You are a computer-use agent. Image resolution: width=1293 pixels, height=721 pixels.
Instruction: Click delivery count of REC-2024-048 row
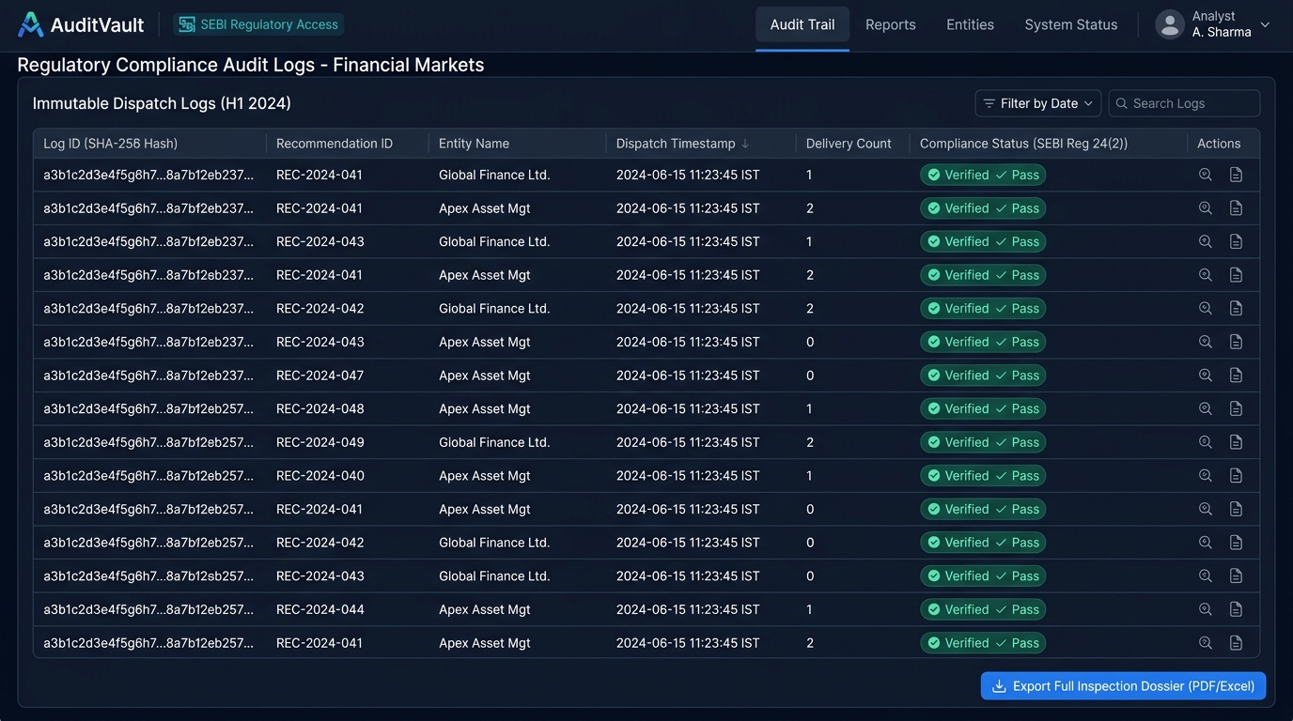pos(809,409)
